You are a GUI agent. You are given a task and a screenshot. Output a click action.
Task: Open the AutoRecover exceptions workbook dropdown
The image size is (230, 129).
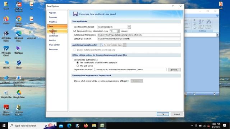click(125, 45)
